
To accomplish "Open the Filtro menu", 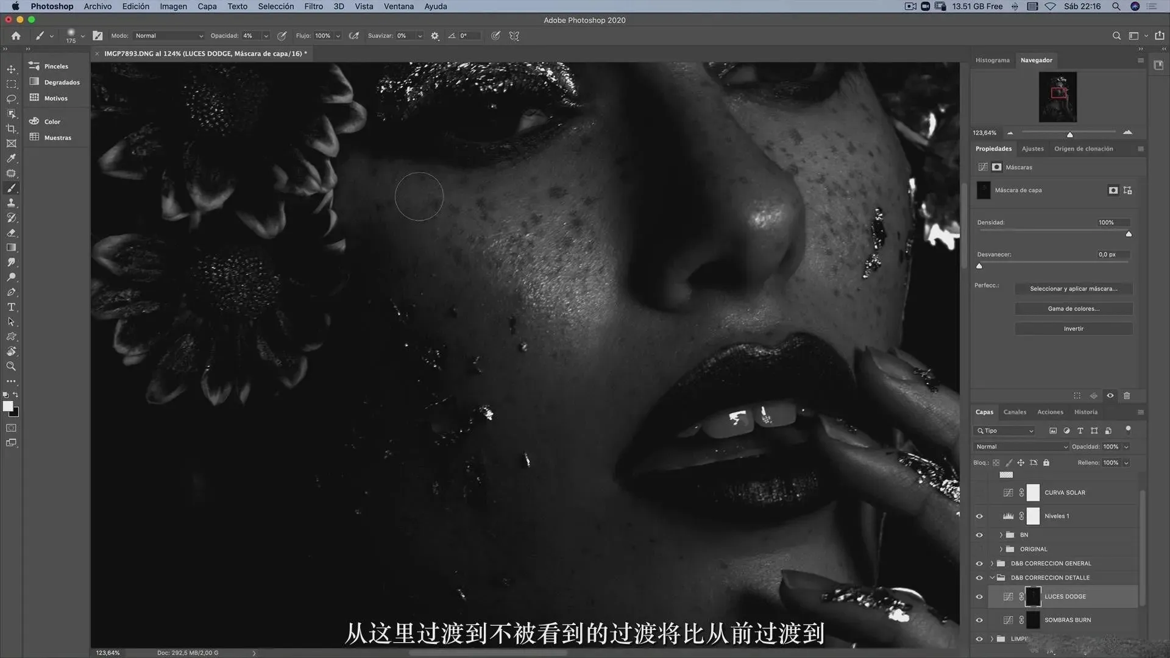I will 313,6.
